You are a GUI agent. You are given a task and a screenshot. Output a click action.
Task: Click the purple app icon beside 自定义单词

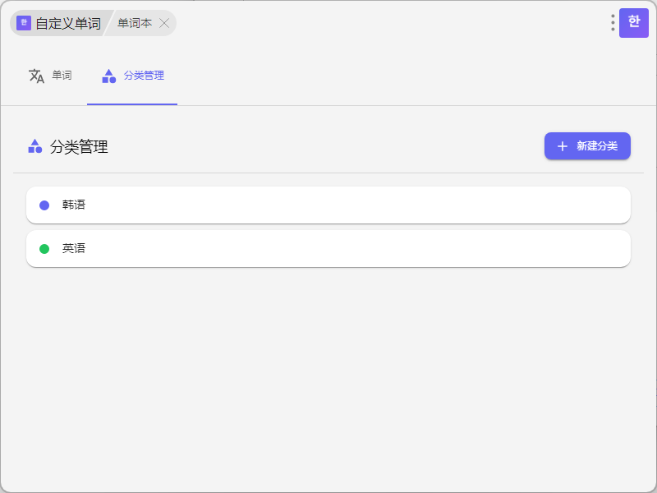point(23,23)
